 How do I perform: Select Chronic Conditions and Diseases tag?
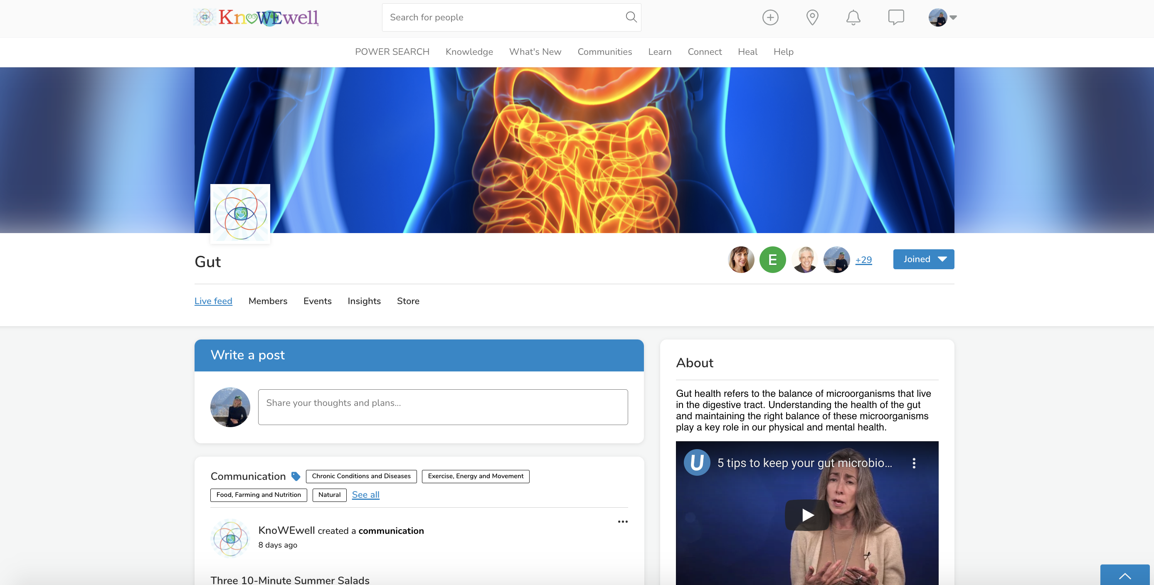pos(361,476)
